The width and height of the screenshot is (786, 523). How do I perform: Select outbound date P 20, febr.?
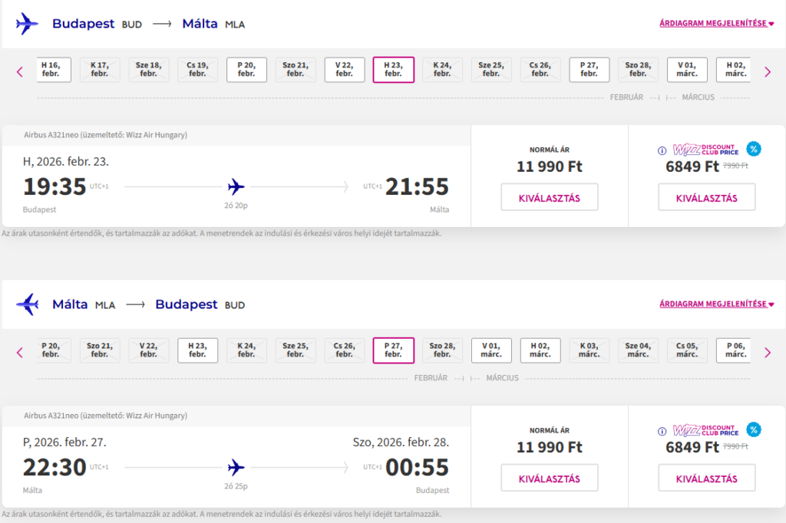tap(246, 70)
